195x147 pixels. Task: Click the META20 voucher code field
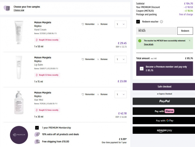[156, 31]
